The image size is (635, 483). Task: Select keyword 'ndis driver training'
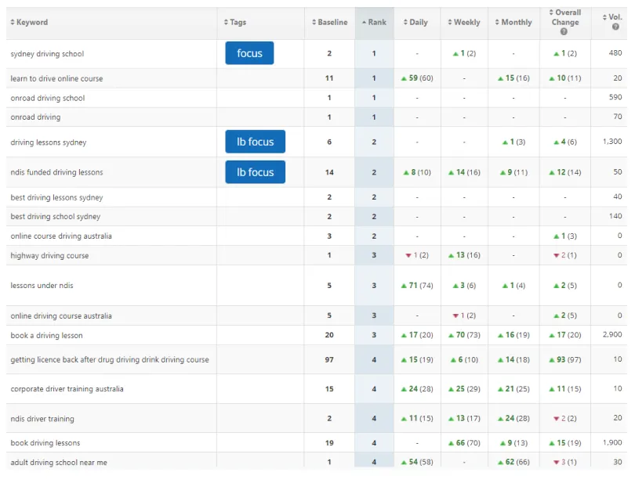point(42,419)
